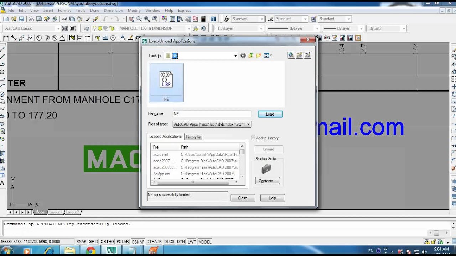Switch to the History list tab

(x=193, y=137)
